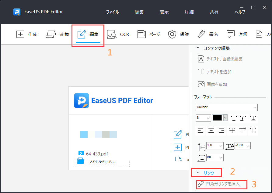Viewport: 272px width, 193px height.
Task: Toggle bold text formatting
Action: click(x=234, y=118)
